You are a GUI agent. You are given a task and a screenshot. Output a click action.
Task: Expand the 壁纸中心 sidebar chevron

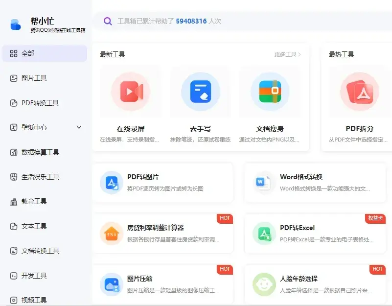pyautogui.click(x=79, y=127)
